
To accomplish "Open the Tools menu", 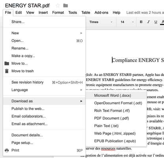I will [x=73, y=13].
